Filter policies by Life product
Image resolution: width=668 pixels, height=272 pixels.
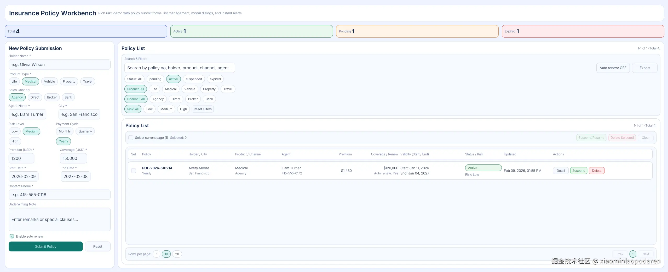pos(154,89)
